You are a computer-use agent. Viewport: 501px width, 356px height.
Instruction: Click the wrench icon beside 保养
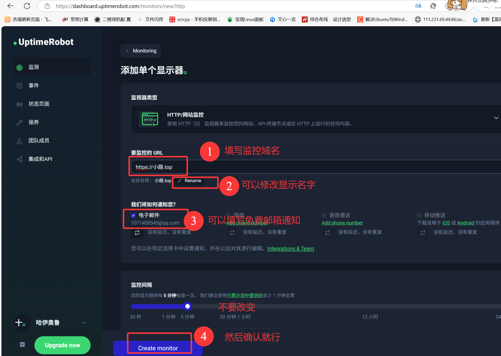pyautogui.click(x=19, y=122)
